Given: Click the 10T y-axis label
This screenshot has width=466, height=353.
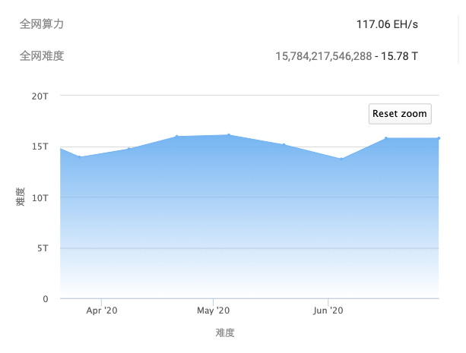Looking at the screenshot, I should (x=40, y=197).
